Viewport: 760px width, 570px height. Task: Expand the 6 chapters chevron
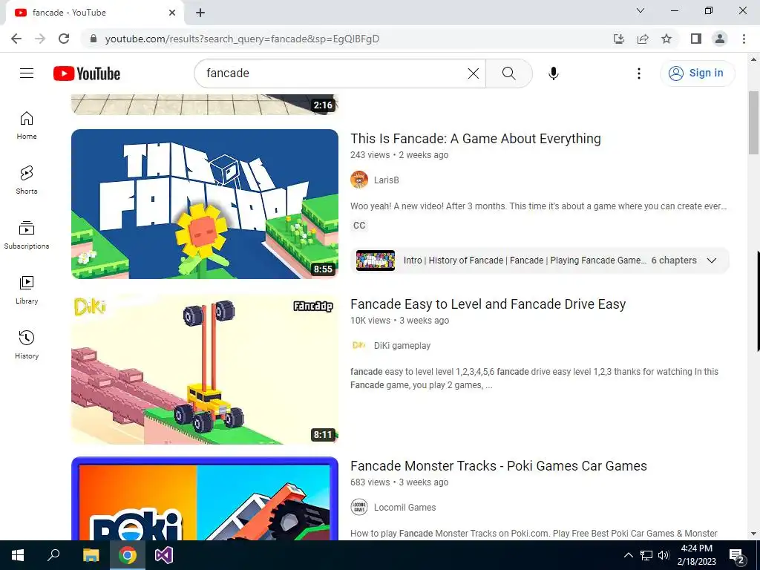point(712,261)
